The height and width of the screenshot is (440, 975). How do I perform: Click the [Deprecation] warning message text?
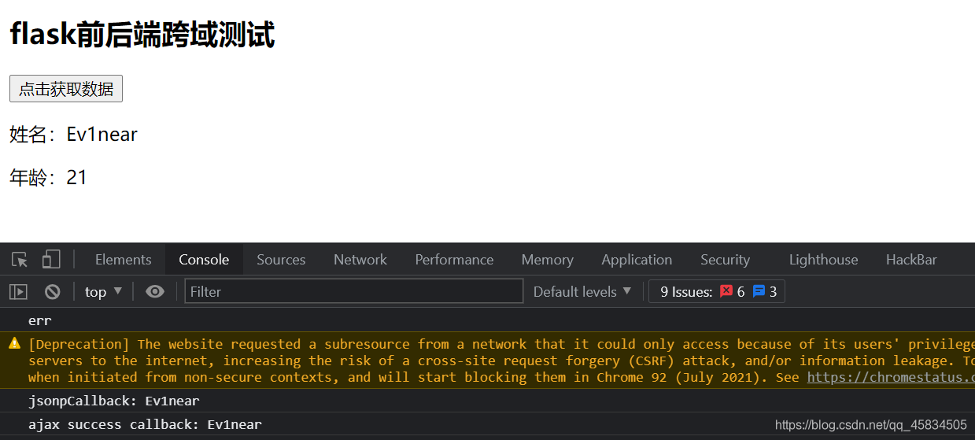coord(501,361)
